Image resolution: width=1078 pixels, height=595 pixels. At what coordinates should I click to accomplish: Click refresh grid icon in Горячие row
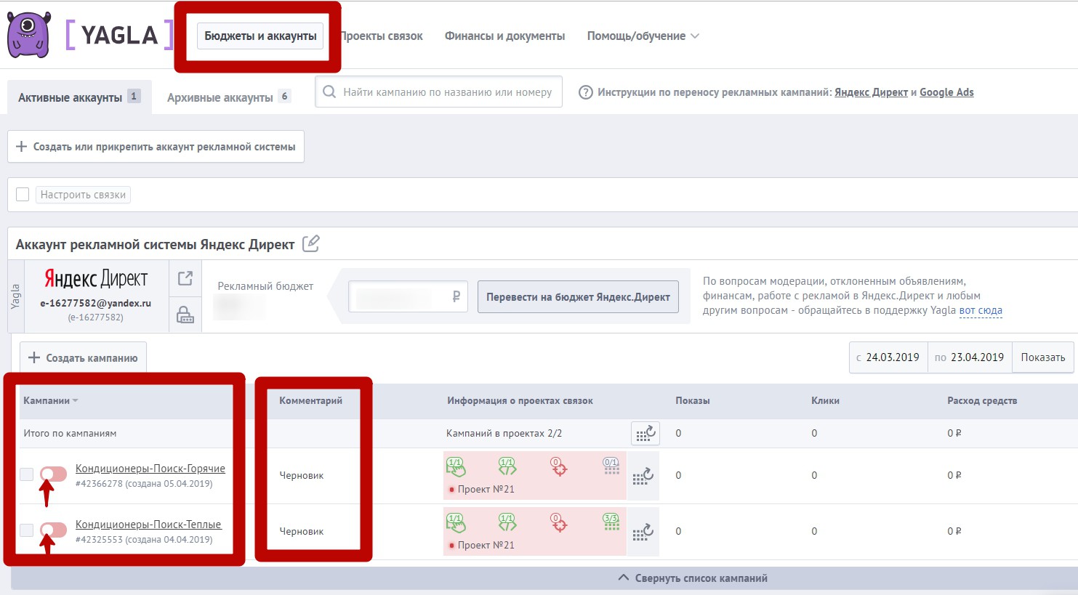coord(643,476)
